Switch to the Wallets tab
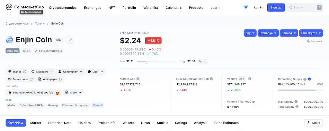 pyautogui.click(x=128, y=123)
